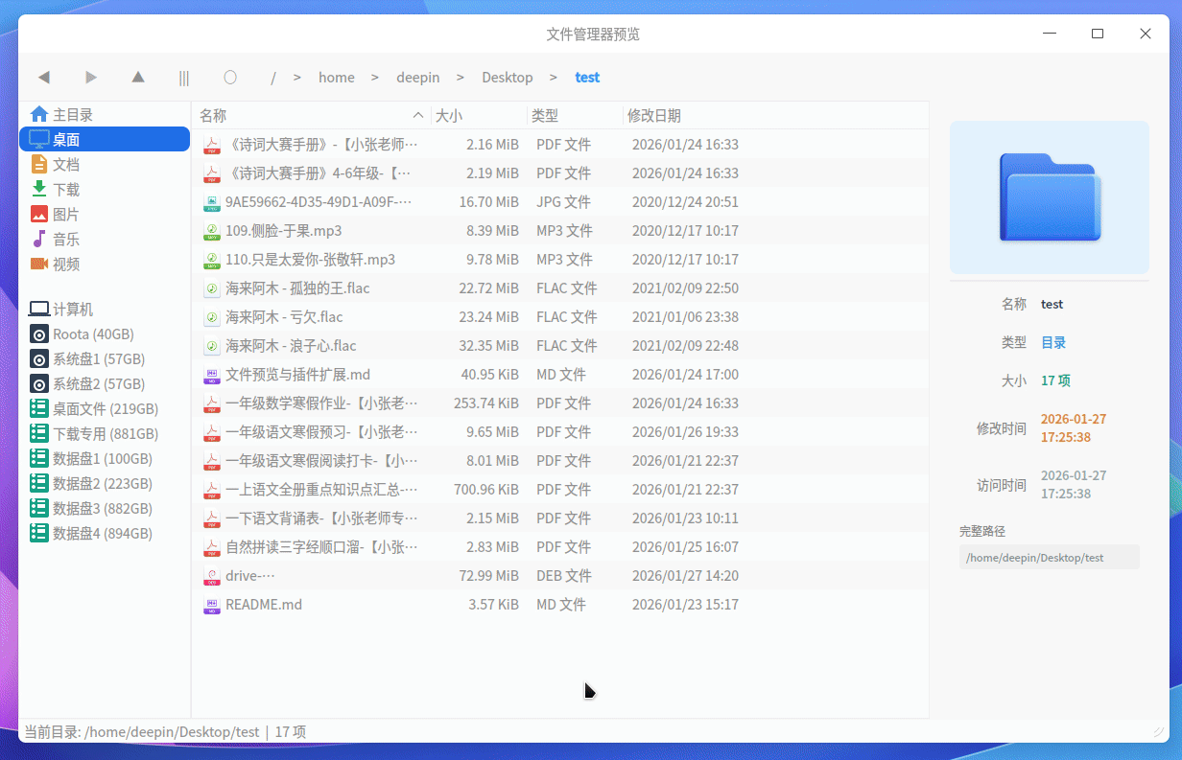Navigate to deepin breadcrumb

(x=418, y=78)
